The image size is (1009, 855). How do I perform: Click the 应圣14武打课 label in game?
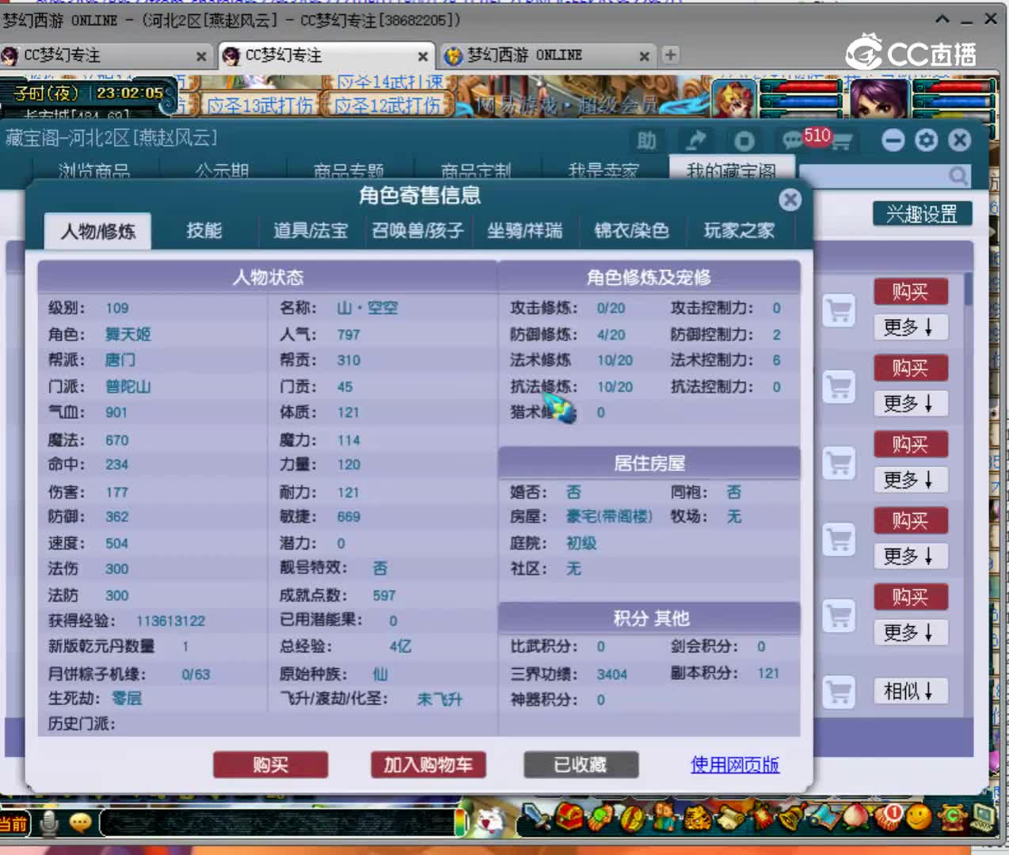(x=390, y=82)
